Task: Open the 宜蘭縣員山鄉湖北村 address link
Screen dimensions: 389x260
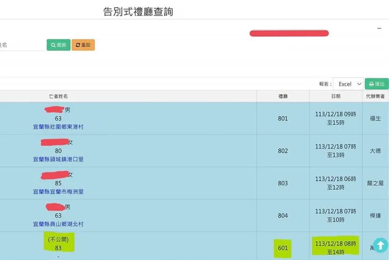Action: click(58, 224)
